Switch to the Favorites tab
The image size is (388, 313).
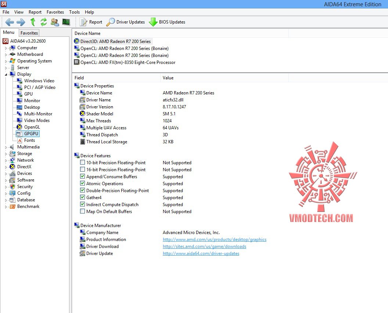(x=29, y=33)
